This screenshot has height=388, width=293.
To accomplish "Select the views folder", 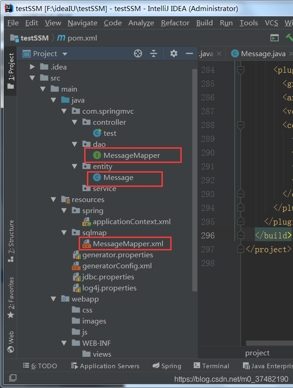I will point(102,354).
